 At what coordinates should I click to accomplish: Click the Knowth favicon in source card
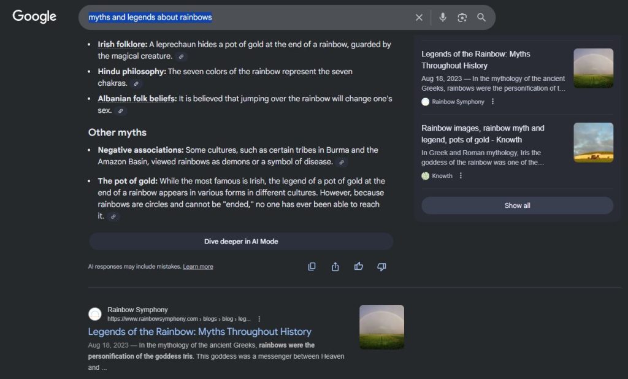[x=426, y=175]
